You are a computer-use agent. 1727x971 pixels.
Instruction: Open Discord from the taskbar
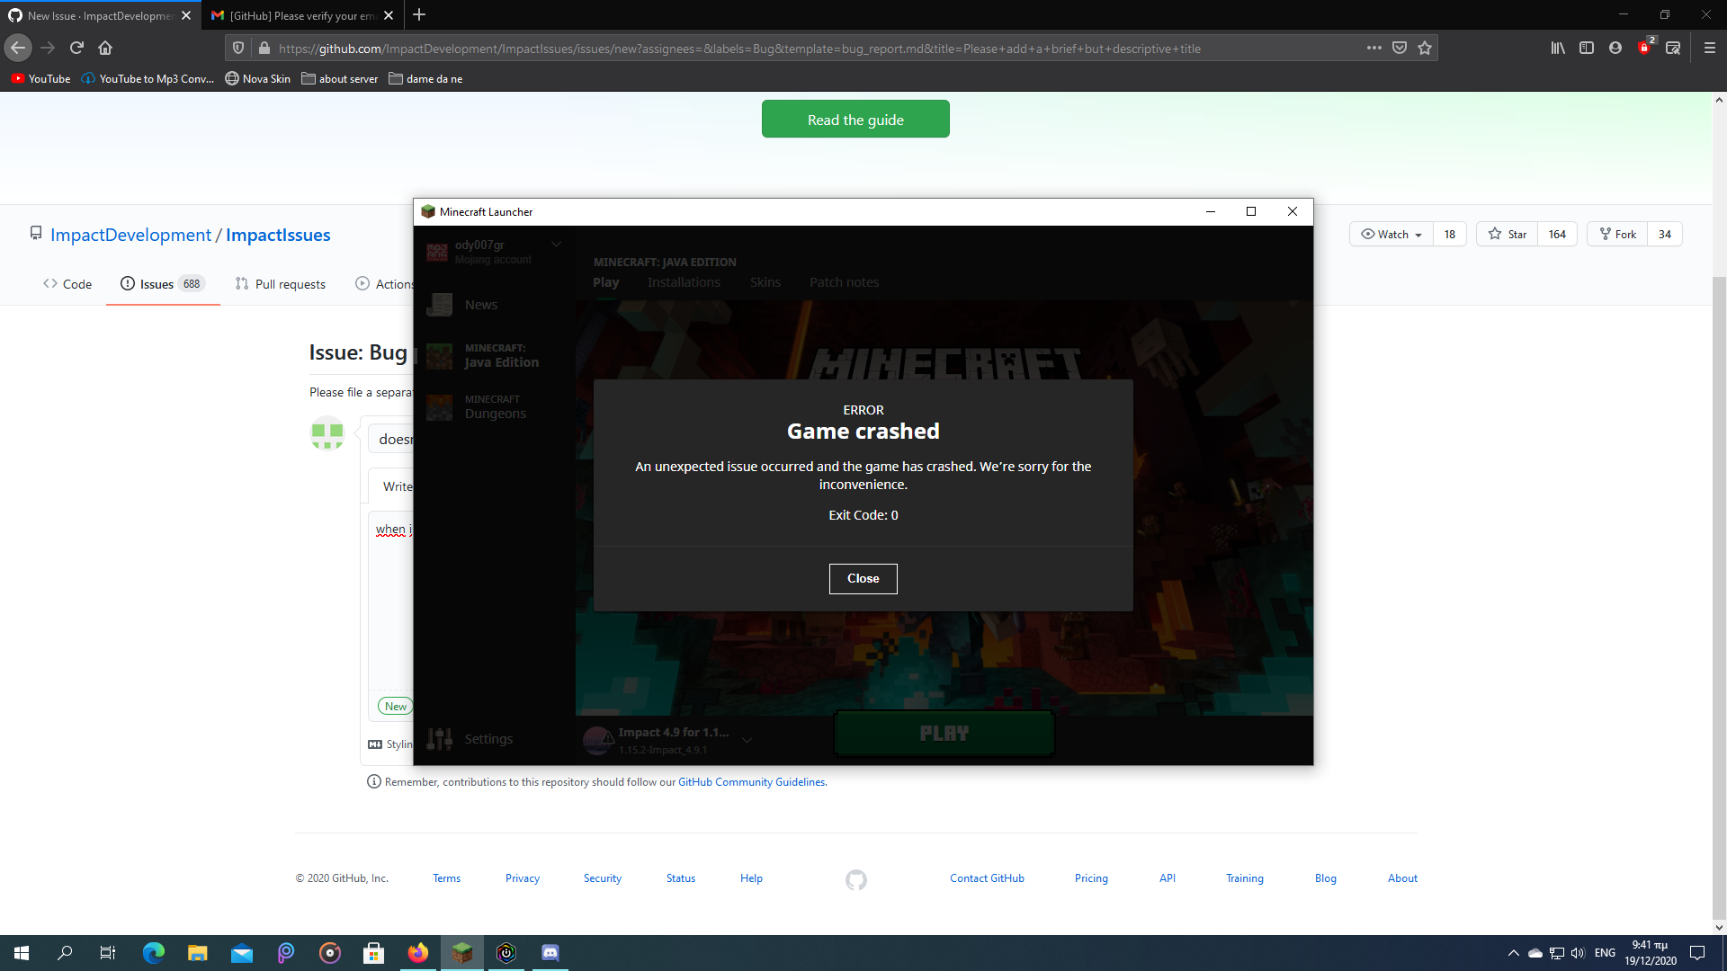pos(550,952)
